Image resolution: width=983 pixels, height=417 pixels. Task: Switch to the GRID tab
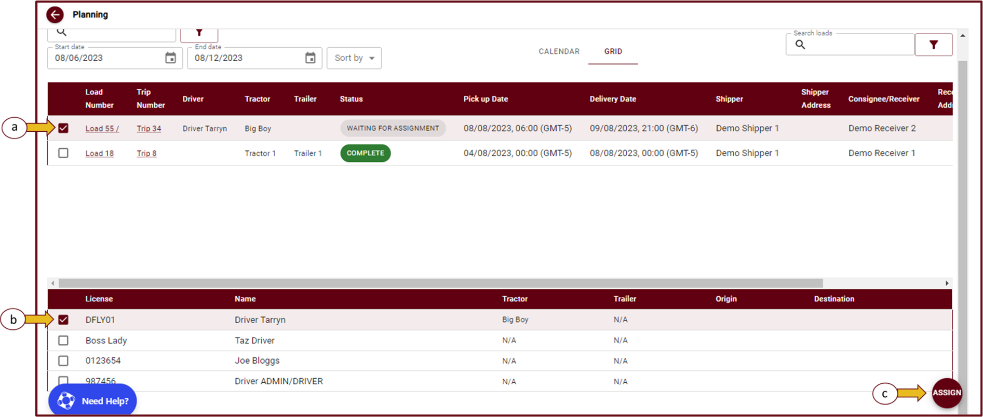pos(613,51)
